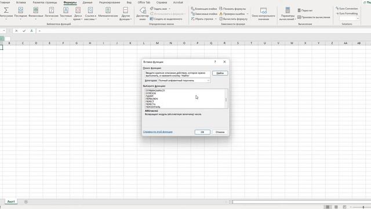371x209 pixels.
Task: Cancel the formula bar entry (X)
Action: 16,31
